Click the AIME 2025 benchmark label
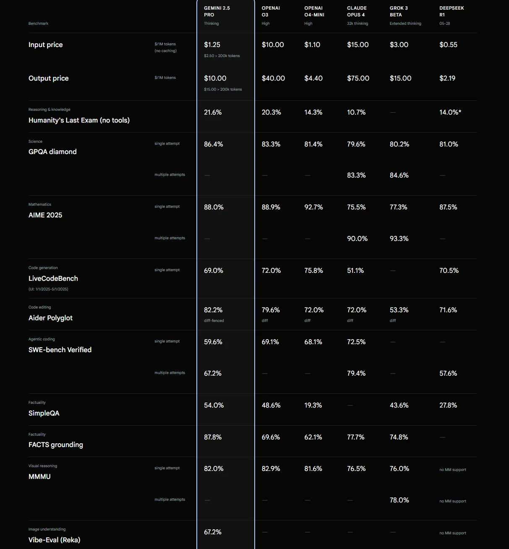This screenshot has height=549, width=509. (x=45, y=215)
